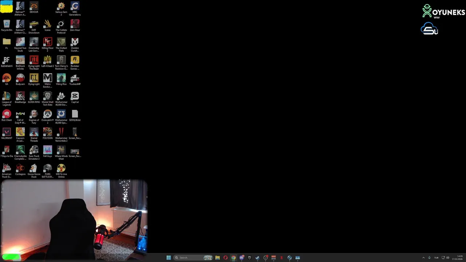Click the taskbar Search box

[x=193, y=258]
